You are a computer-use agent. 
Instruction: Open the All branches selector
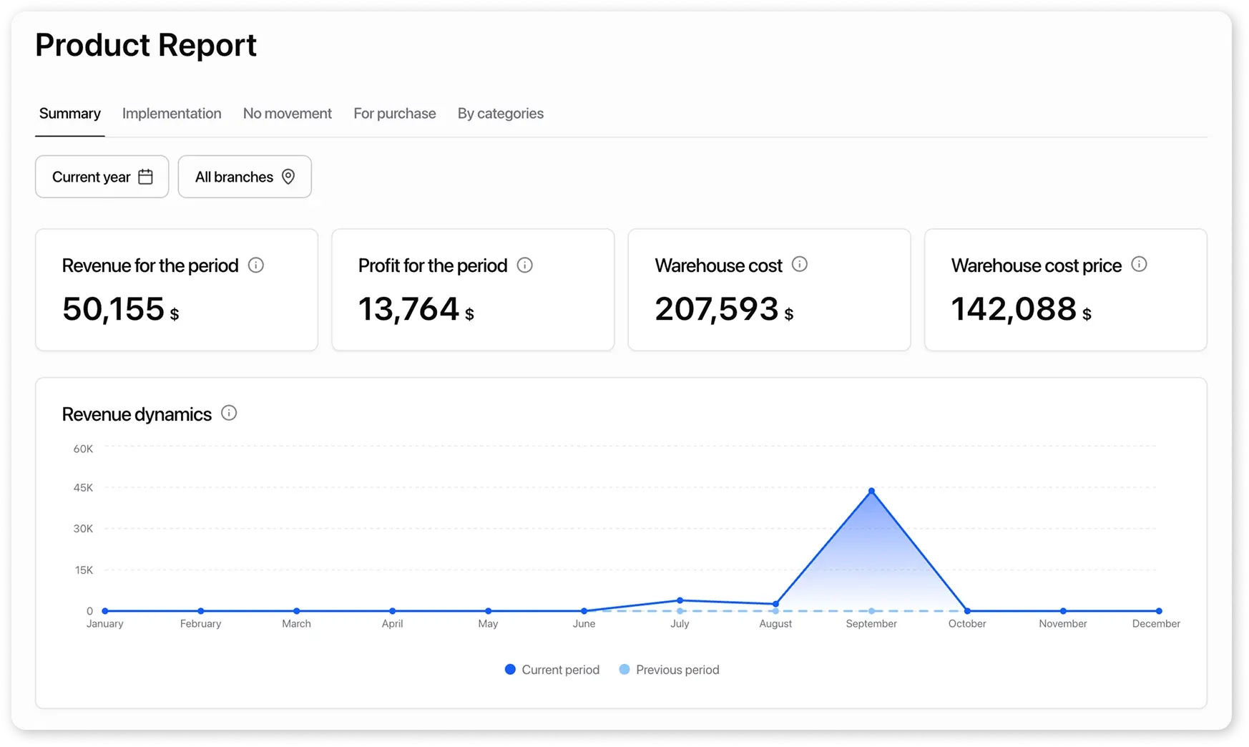(245, 176)
